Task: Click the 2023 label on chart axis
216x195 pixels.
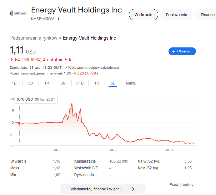Action: click(113, 150)
